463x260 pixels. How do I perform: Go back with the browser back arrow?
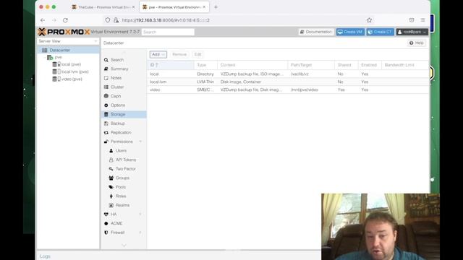tap(43, 20)
